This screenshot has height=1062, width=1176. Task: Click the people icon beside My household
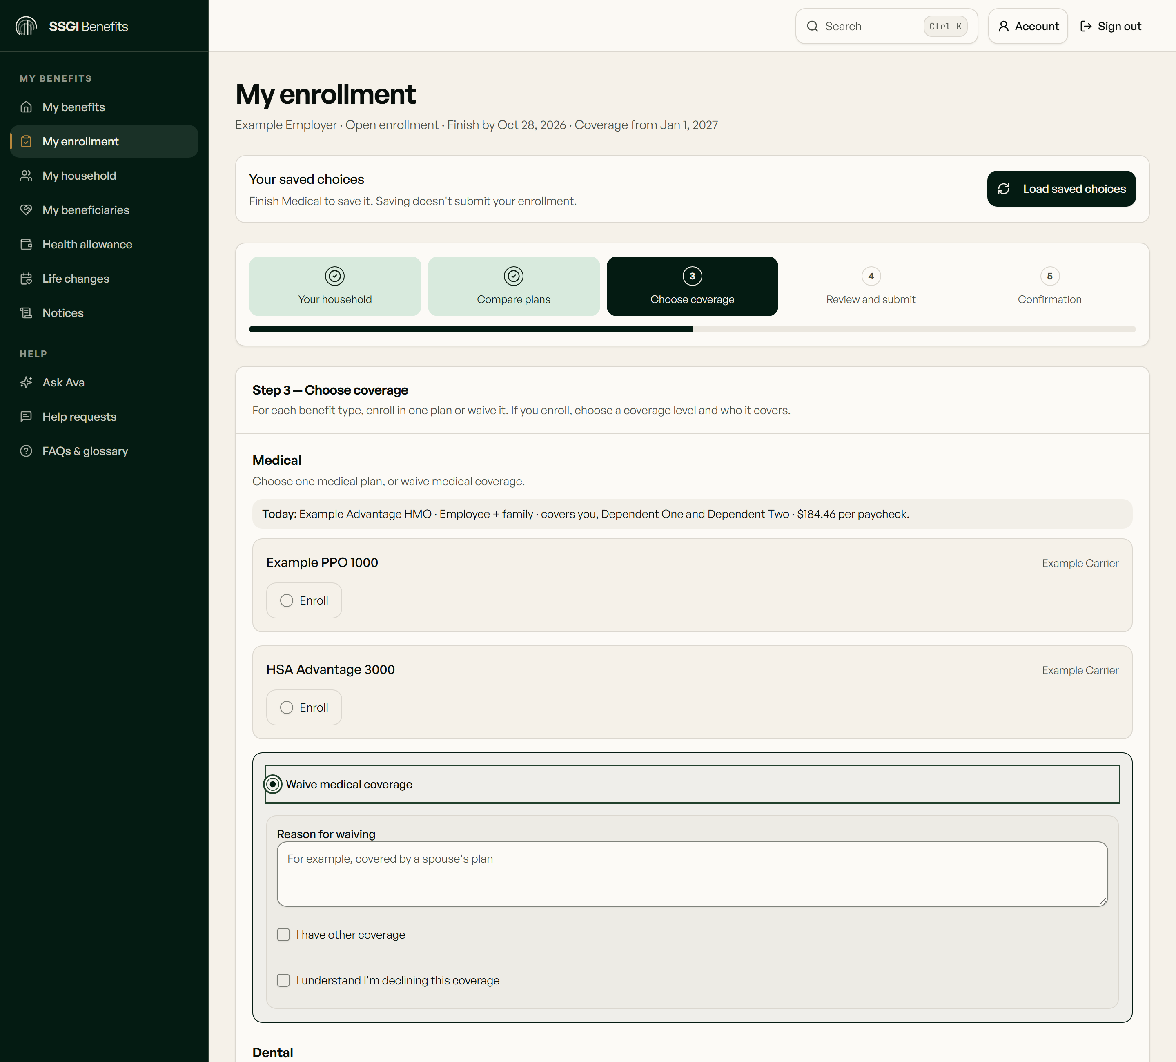tap(26, 176)
